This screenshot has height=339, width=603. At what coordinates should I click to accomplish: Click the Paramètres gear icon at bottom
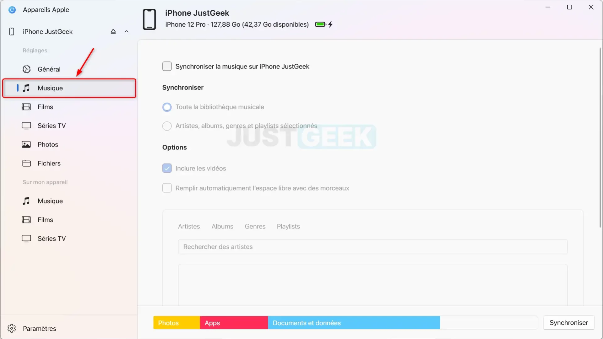coord(11,328)
